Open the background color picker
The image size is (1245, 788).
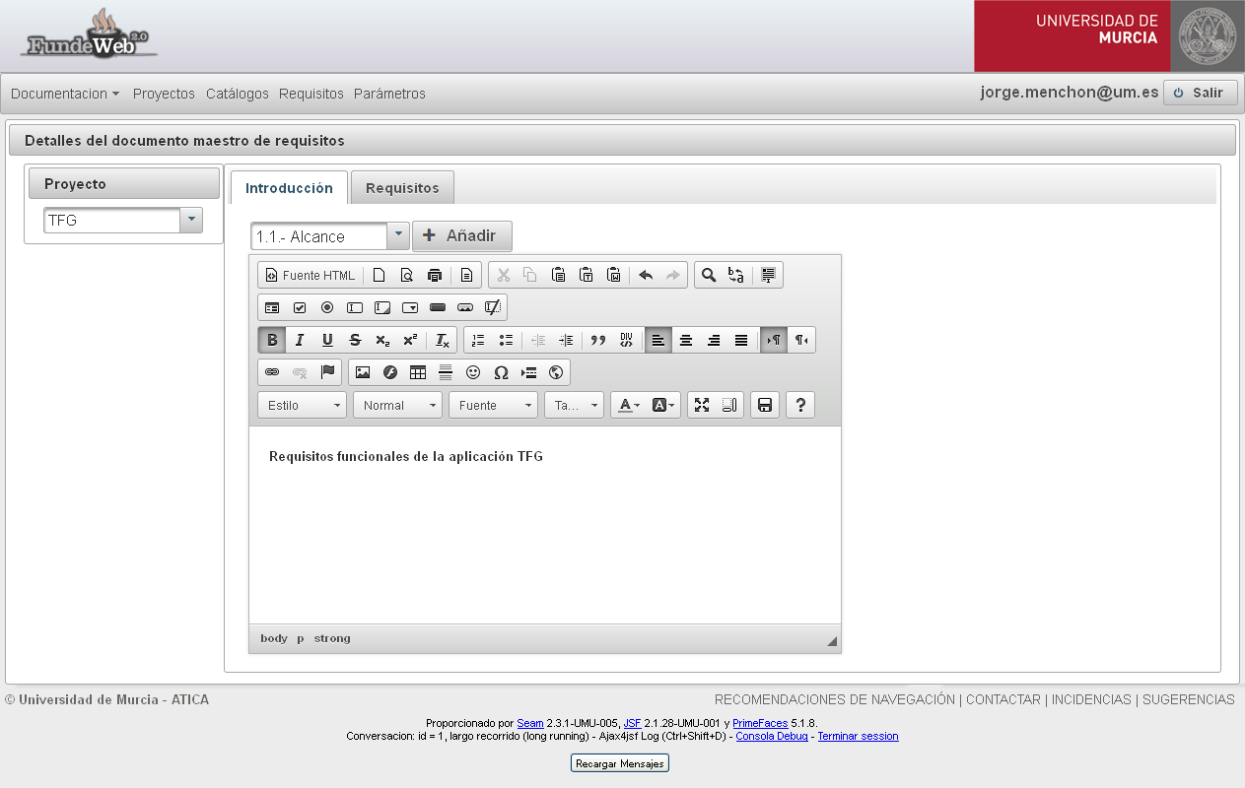663,405
